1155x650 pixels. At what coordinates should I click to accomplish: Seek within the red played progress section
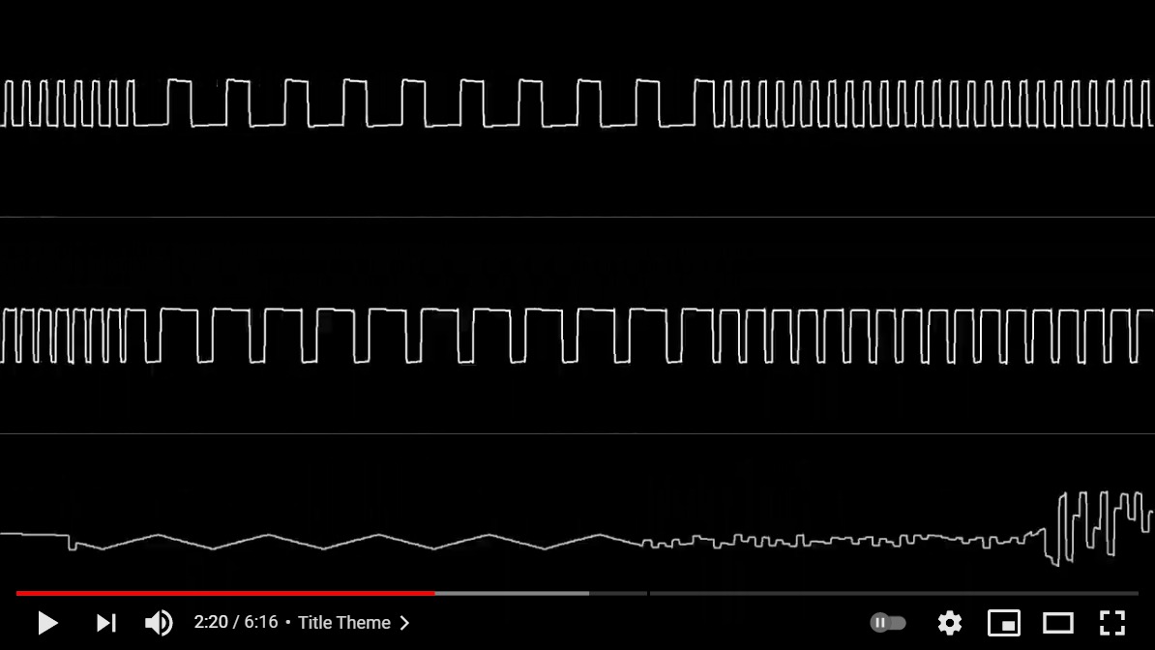click(x=222, y=593)
